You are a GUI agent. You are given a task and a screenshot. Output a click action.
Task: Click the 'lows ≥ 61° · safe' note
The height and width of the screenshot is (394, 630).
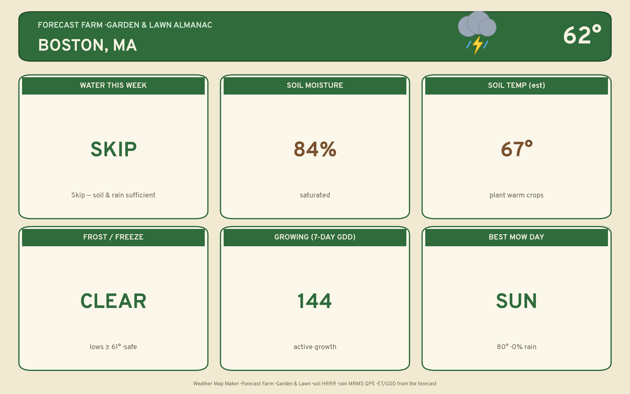click(113, 347)
